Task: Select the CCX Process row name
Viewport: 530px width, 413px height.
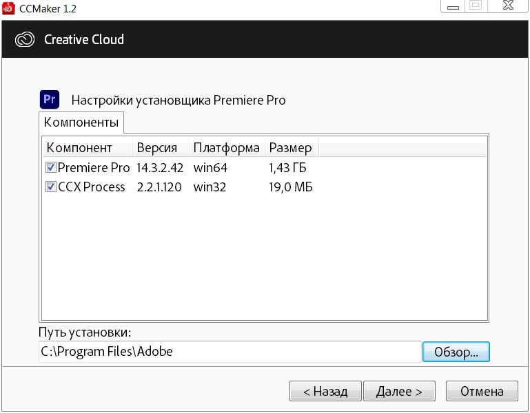Action: click(92, 187)
